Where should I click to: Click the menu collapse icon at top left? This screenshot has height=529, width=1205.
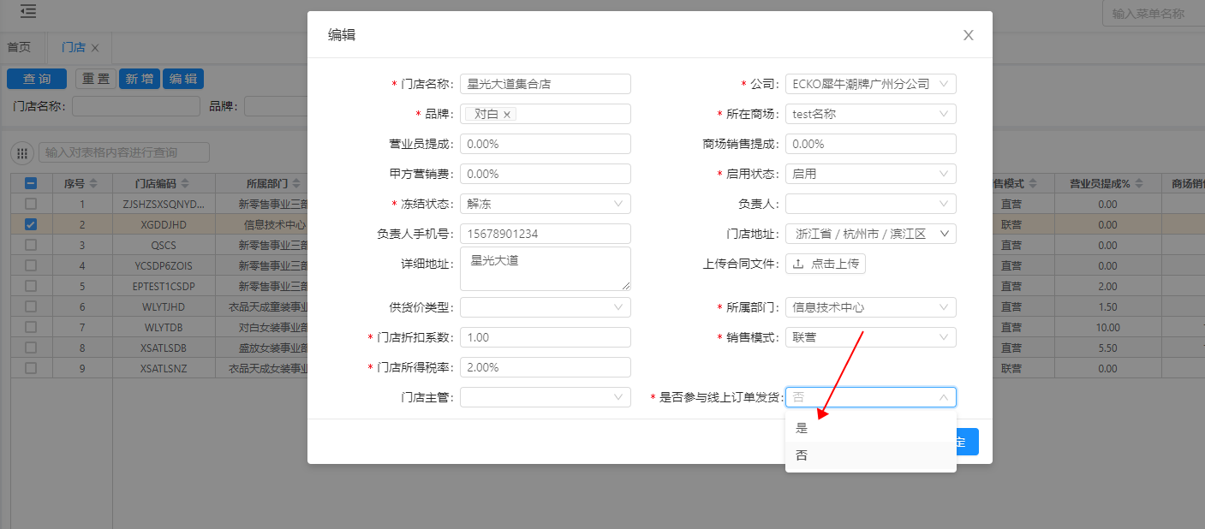[x=28, y=12]
